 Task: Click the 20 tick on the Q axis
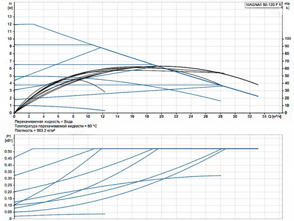[161, 117]
